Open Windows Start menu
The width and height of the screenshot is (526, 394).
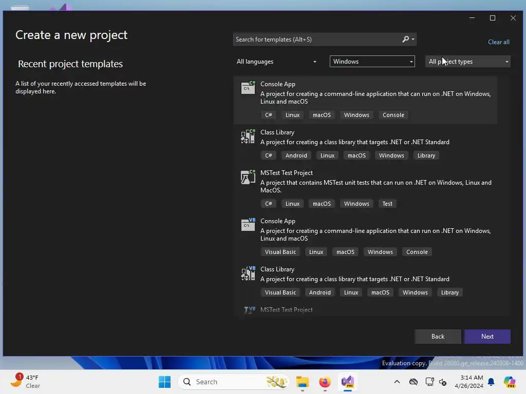164,382
